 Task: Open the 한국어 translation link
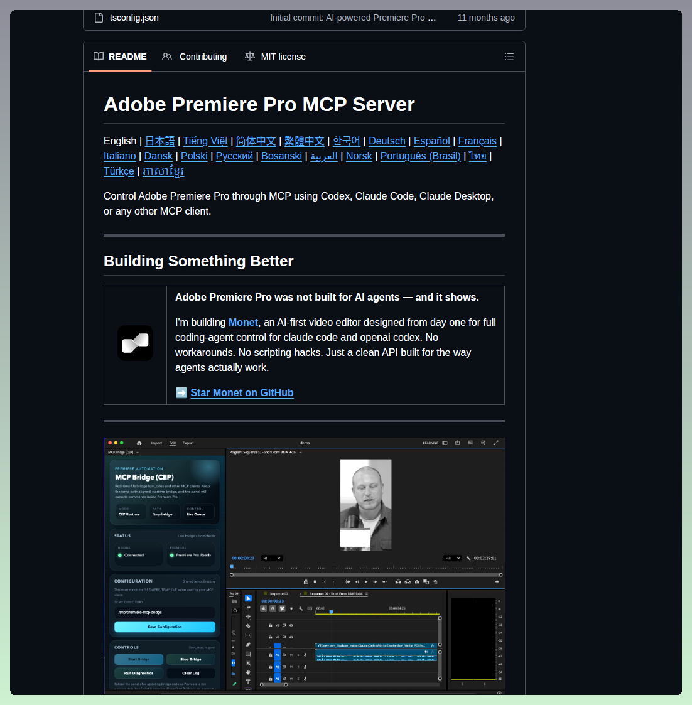click(x=346, y=141)
